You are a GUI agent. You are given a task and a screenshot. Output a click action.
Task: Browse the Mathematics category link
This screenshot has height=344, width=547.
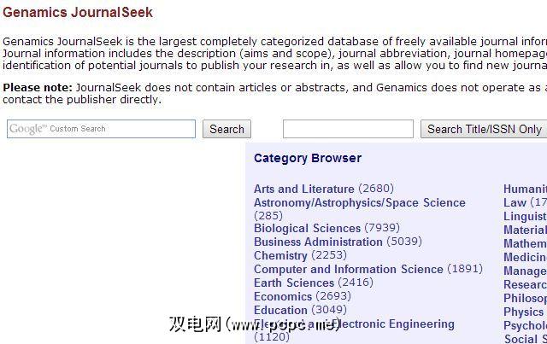[x=525, y=243]
